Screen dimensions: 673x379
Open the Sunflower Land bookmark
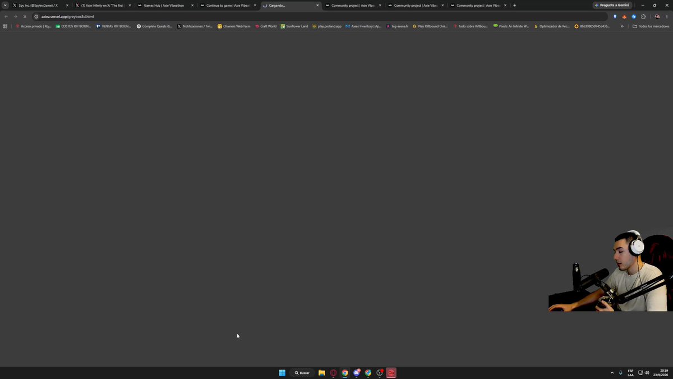click(x=294, y=26)
